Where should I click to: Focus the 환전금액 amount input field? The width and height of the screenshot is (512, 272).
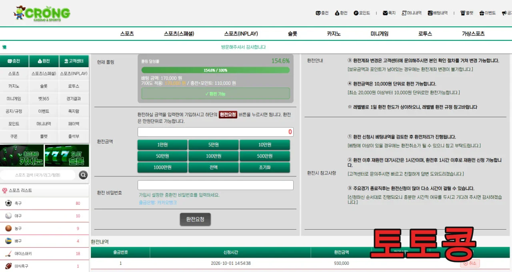[x=216, y=132]
